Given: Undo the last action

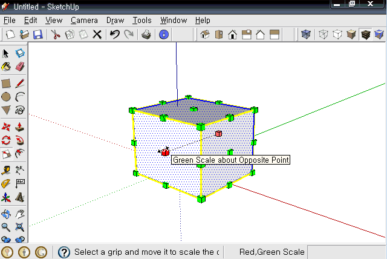Looking at the screenshot, I should pyautogui.click(x=115, y=34).
